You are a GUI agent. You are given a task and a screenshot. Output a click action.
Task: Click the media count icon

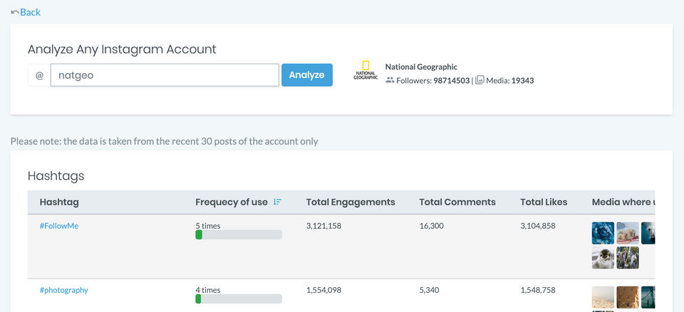click(480, 80)
